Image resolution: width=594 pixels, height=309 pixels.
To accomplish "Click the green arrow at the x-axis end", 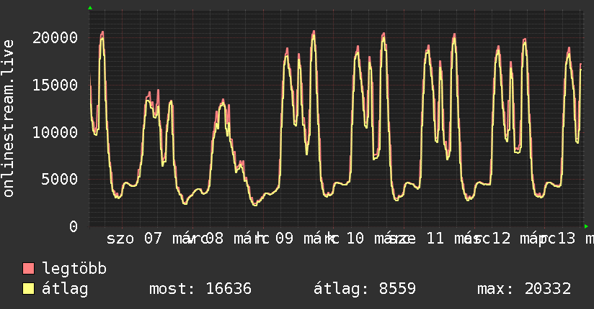I will [586, 226].
